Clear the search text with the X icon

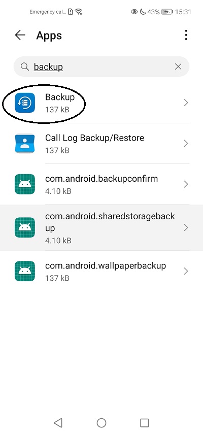178,66
